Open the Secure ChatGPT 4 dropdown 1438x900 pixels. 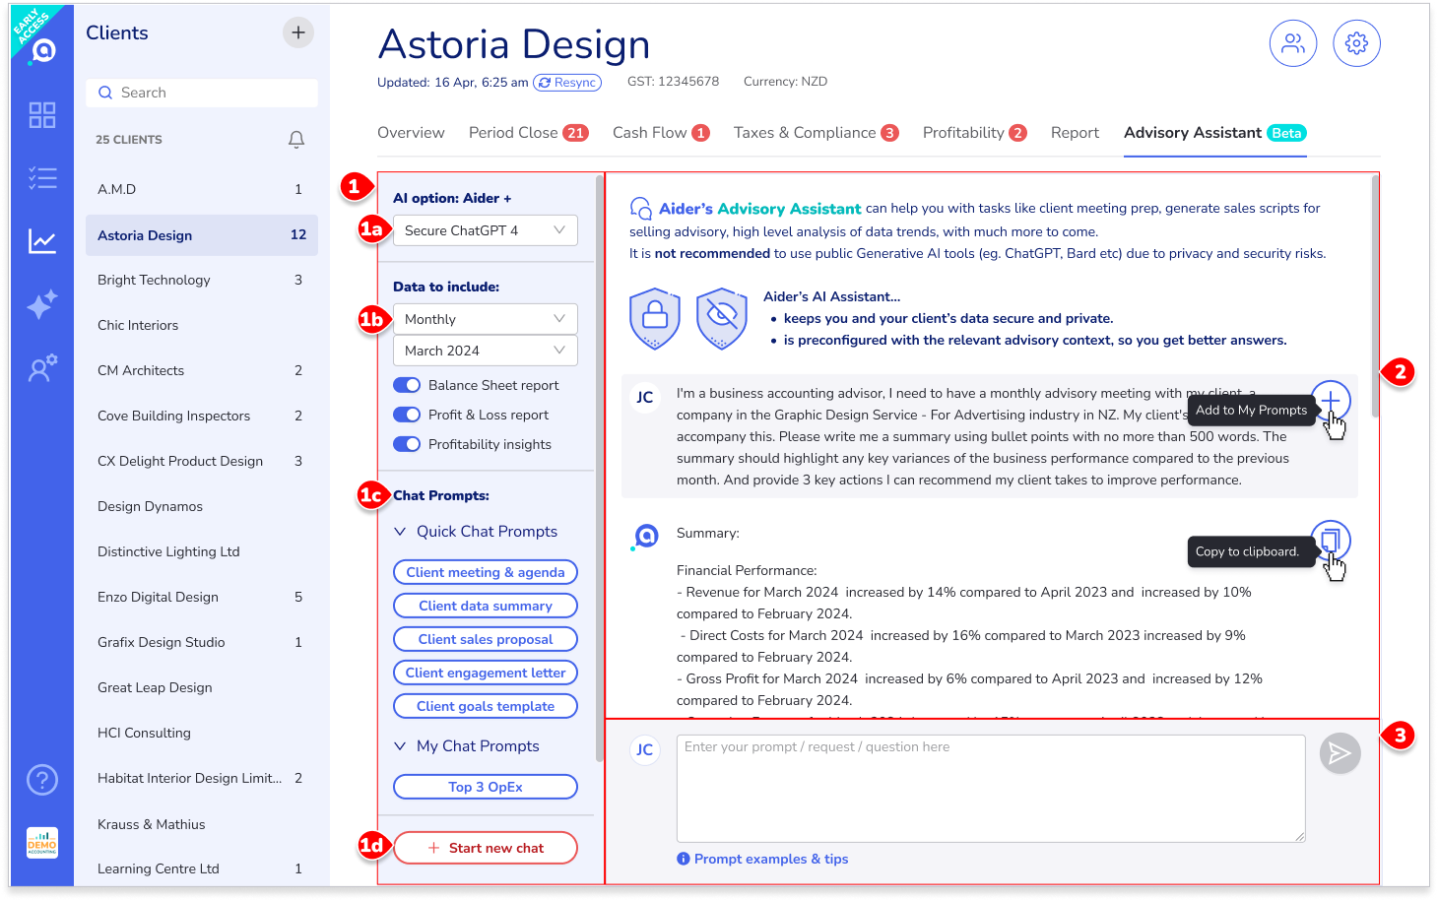(485, 230)
